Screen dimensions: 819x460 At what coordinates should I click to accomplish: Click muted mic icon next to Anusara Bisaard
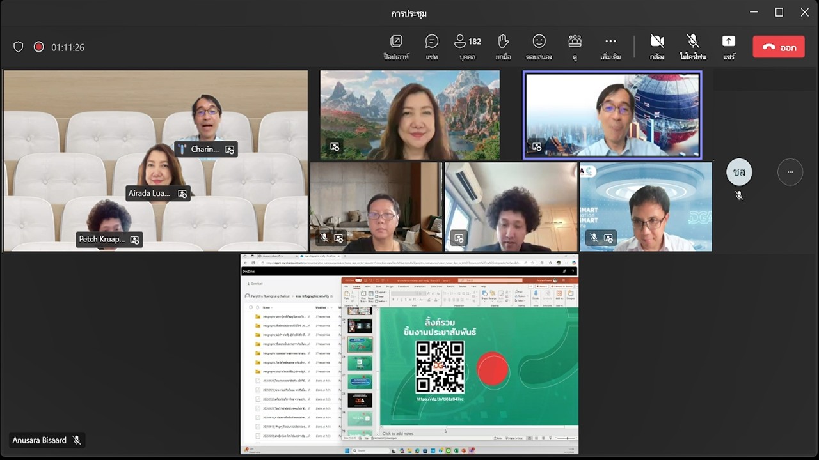(x=77, y=440)
